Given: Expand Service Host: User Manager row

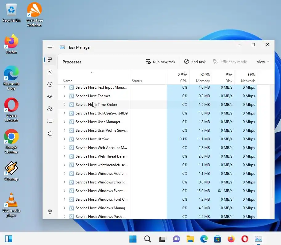Looking at the screenshot, I should (64, 122).
